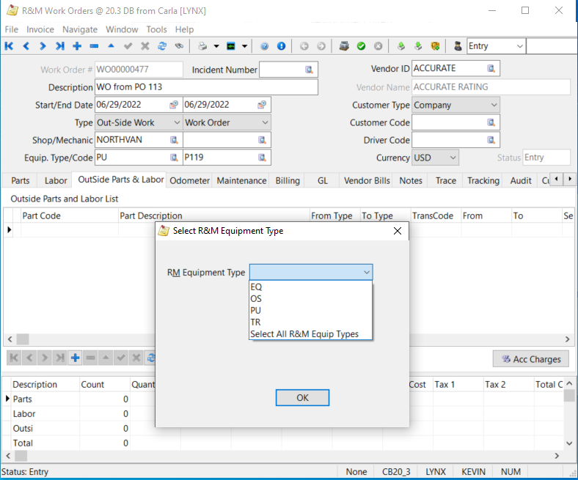The height and width of the screenshot is (480, 578).
Task: Click into the Description text field
Action: [207, 87]
